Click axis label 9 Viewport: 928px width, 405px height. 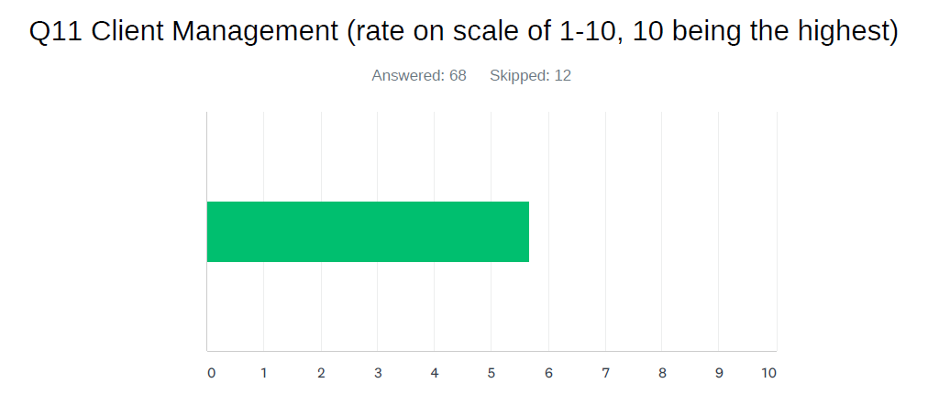pyautogui.click(x=719, y=373)
